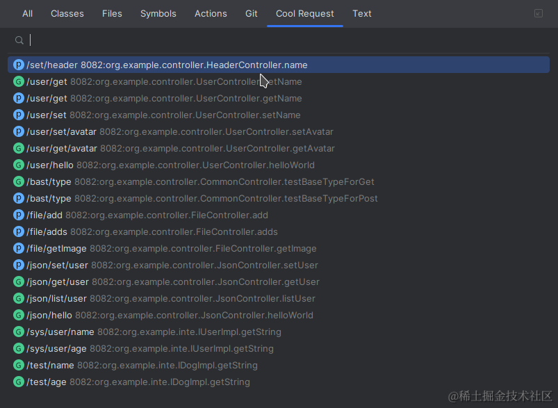Select the /user/set setName result
Image resolution: width=558 pixels, height=408 pixels.
[x=279, y=115]
